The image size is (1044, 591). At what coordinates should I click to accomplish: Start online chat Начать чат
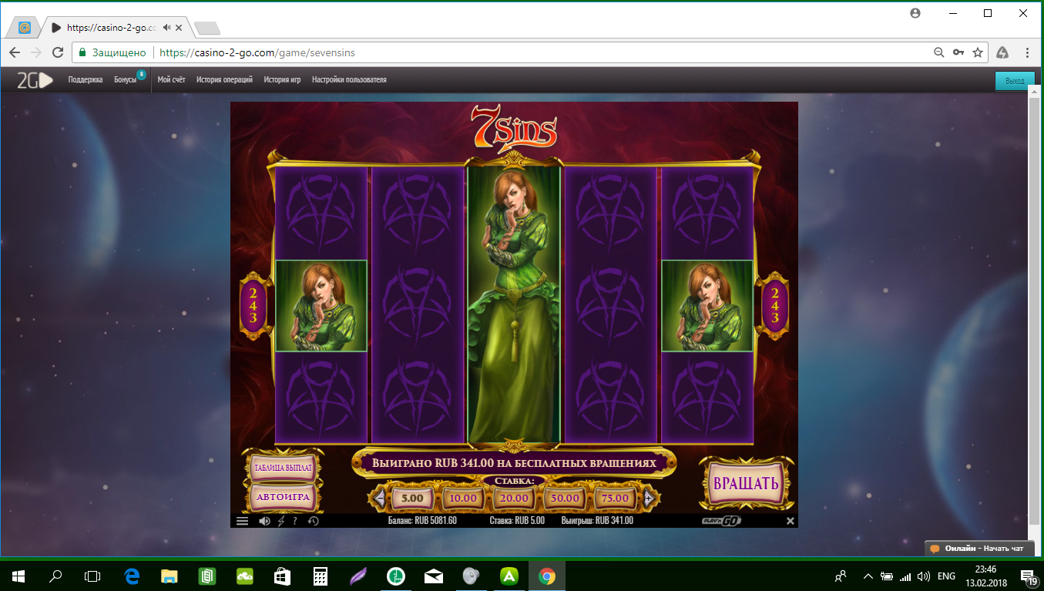point(979,549)
